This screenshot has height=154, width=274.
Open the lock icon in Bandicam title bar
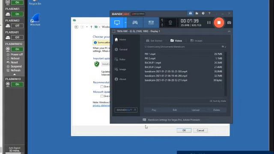[191, 13]
